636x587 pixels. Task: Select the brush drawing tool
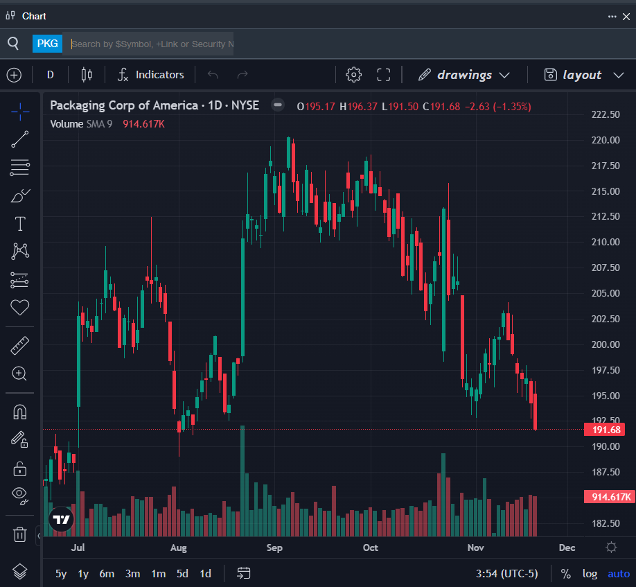(x=20, y=196)
